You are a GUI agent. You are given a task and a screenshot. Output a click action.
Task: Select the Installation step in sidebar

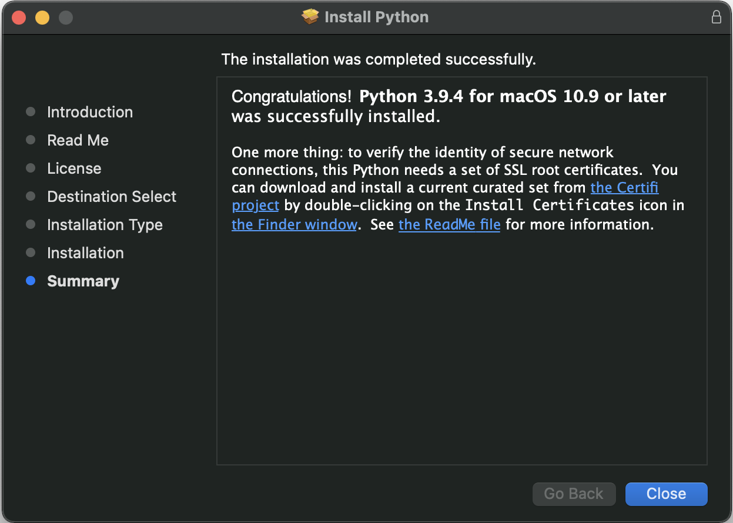pos(85,253)
